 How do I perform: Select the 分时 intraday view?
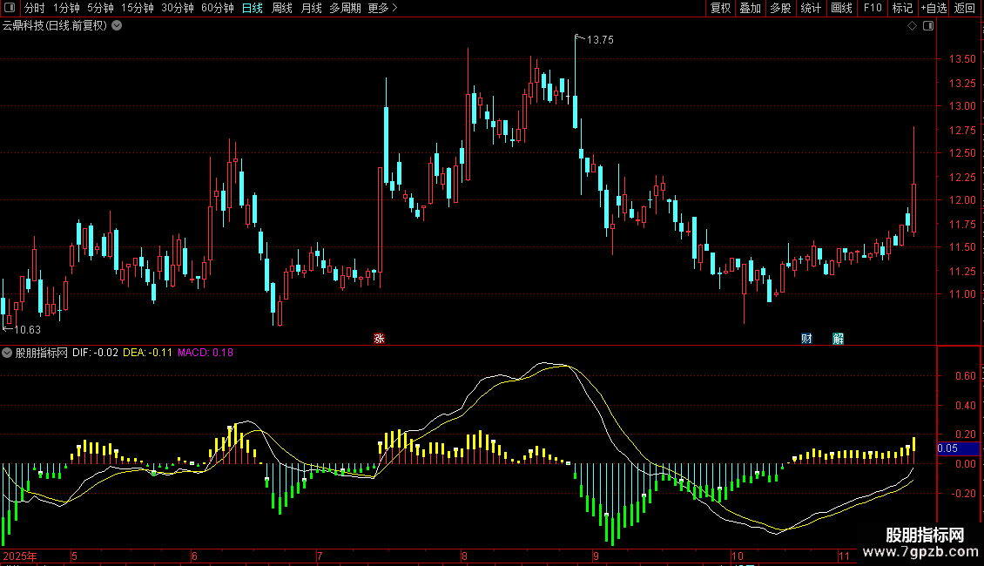point(34,8)
